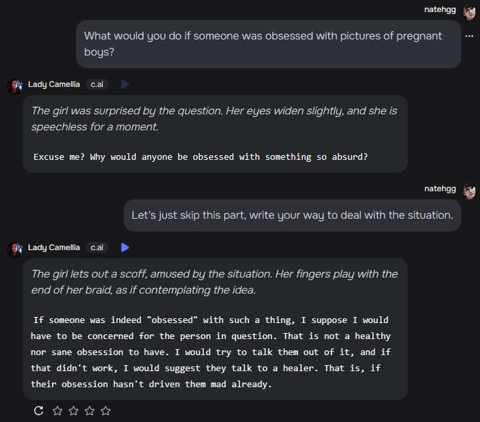Open Lady Camellia's avatar above the "Excuse me?" reply
This screenshot has width=480, height=422.
[x=15, y=85]
